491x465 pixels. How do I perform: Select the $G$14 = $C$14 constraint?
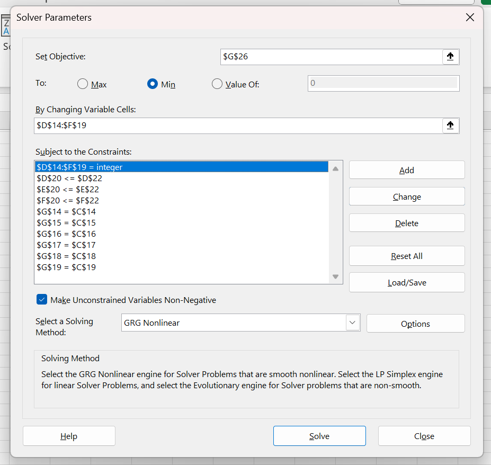[x=182, y=211]
